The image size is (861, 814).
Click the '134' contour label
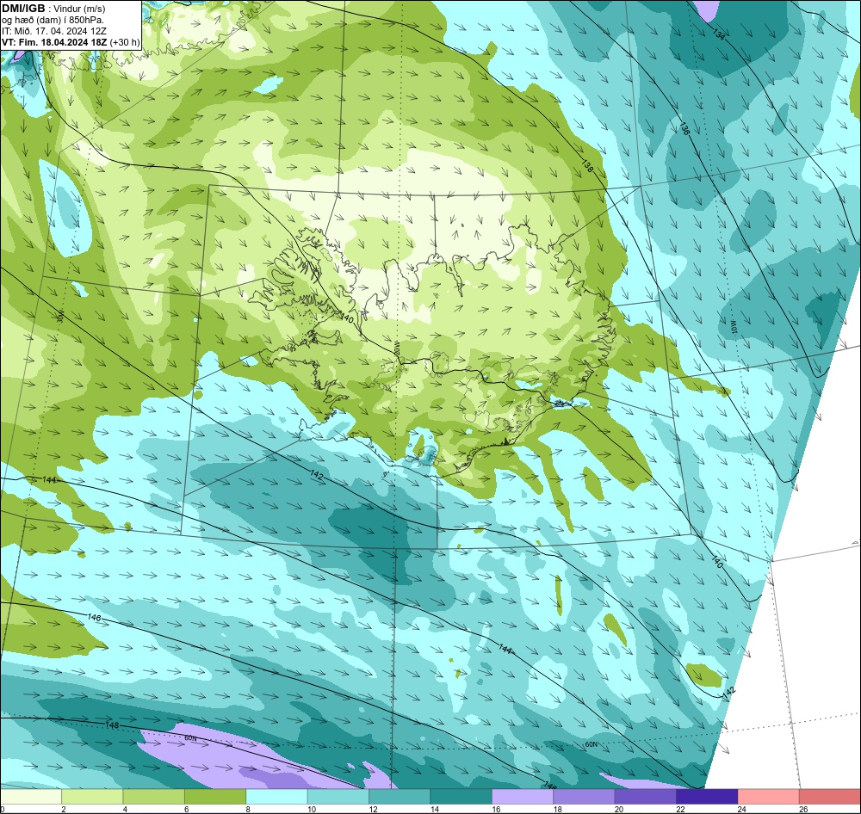click(x=719, y=33)
